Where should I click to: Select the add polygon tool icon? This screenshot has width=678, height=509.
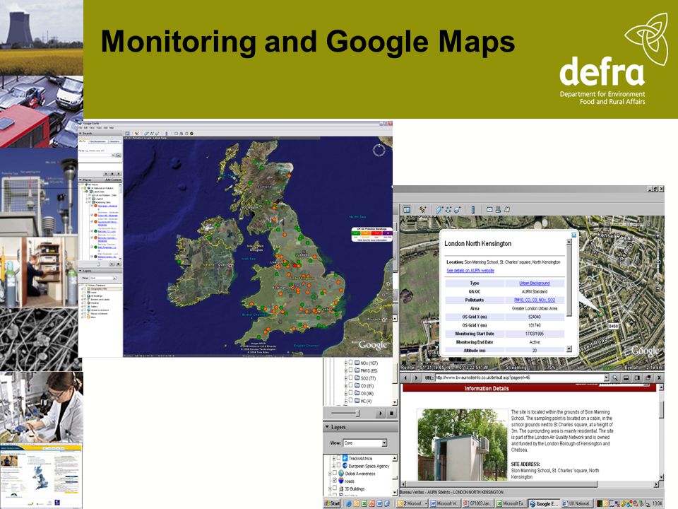439,209
